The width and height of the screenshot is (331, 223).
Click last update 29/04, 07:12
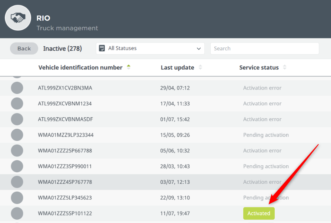click(175, 88)
